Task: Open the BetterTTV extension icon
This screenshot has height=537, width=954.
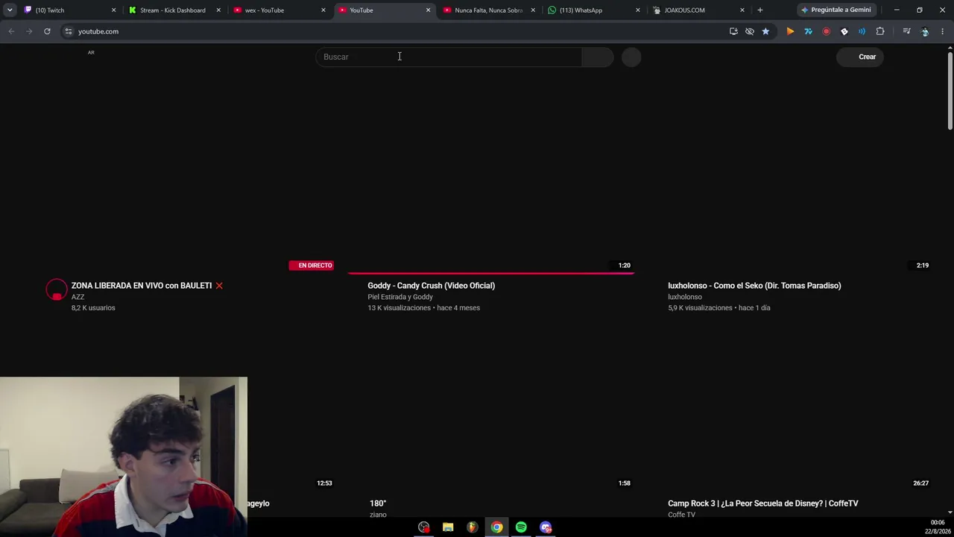Action: coord(844,31)
